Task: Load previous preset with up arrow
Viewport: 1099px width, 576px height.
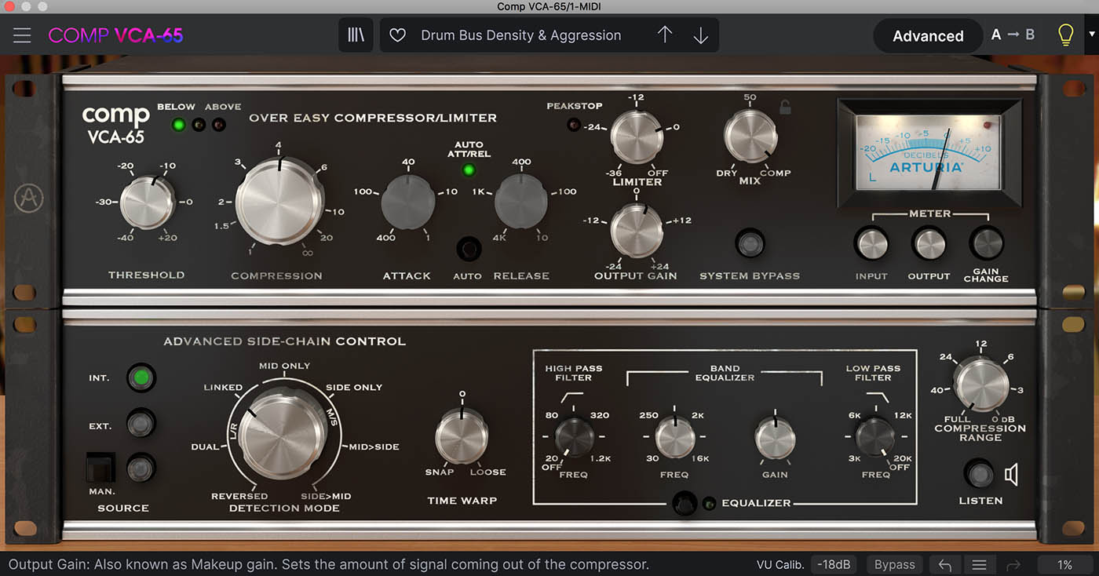Action: point(664,35)
